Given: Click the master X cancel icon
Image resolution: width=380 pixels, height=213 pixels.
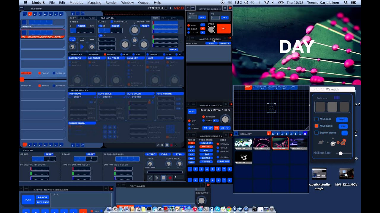Looking at the screenshot, I should [150, 178].
